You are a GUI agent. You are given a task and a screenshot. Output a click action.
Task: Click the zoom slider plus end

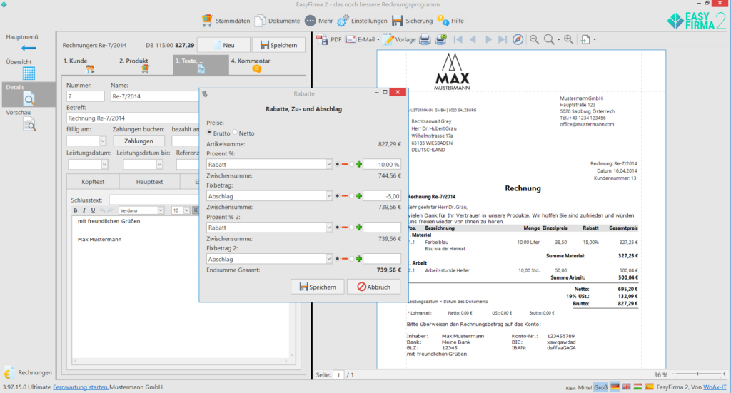[x=724, y=374]
